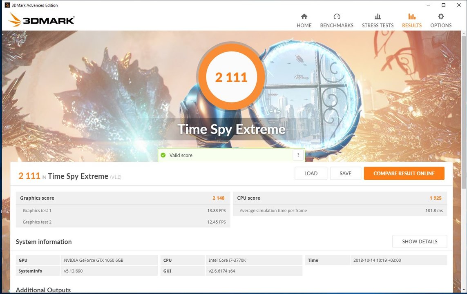Click SHOW DETAILS button
This screenshot has height=294, width=467.
pos(420,242)
